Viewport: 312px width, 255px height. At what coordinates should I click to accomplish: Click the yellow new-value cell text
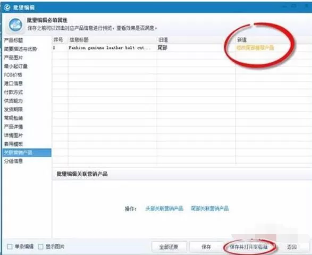pos(255,48)
